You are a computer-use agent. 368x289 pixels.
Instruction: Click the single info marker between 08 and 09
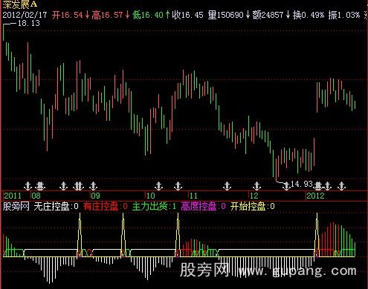point(64,186)
